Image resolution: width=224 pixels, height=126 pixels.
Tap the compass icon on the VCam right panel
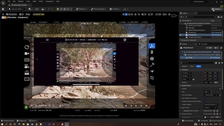[152, 58]
